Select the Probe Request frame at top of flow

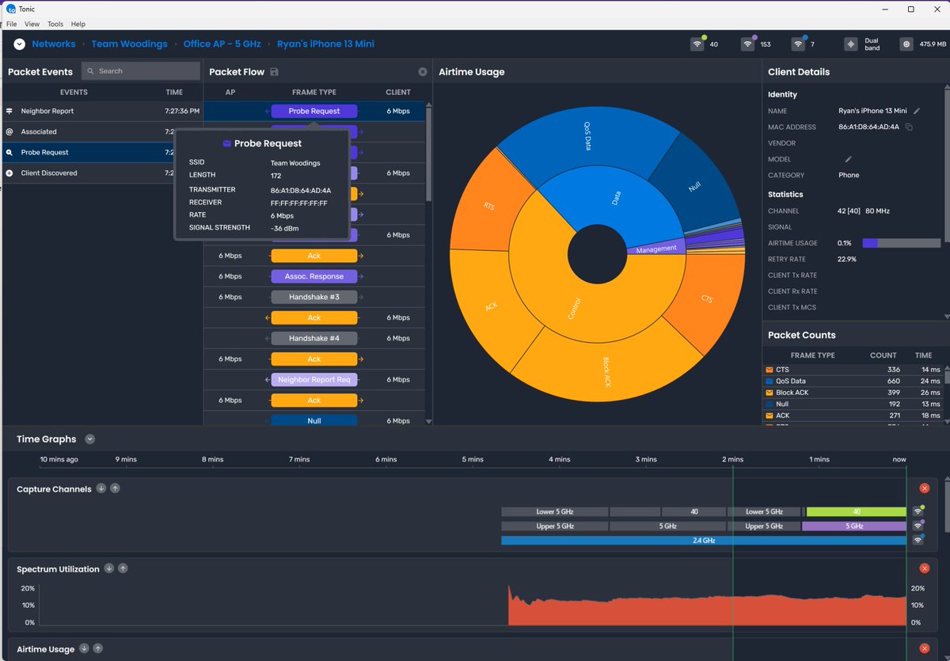[314, 112]
